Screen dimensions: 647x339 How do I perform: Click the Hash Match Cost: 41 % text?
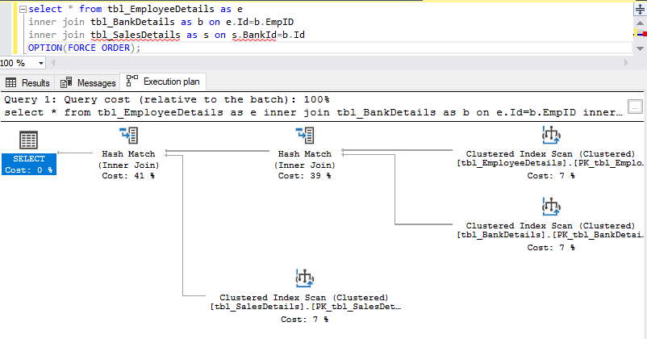coord(128,175)
